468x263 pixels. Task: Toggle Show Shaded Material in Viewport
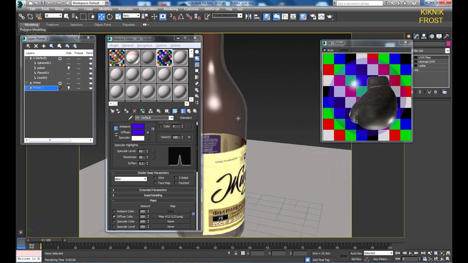point(175,111)
